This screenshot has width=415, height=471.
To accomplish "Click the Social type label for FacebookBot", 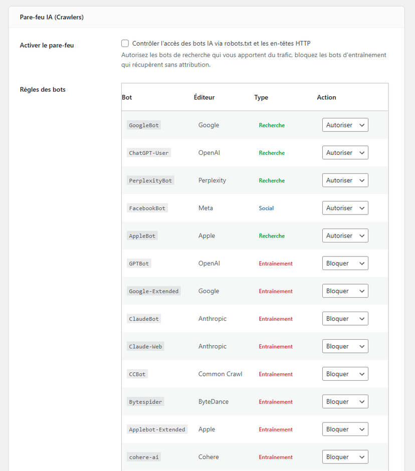I will coord(266,208).
